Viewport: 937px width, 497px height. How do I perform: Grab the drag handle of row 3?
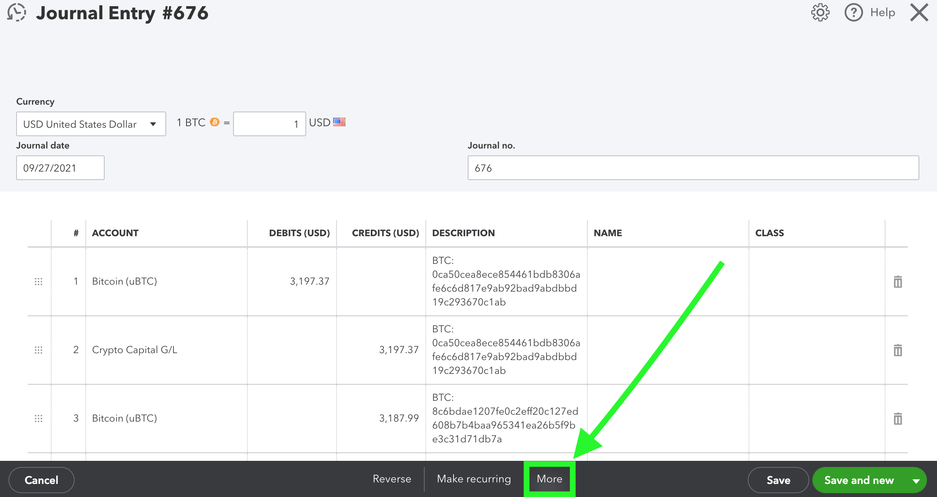[x=38, y=419]
